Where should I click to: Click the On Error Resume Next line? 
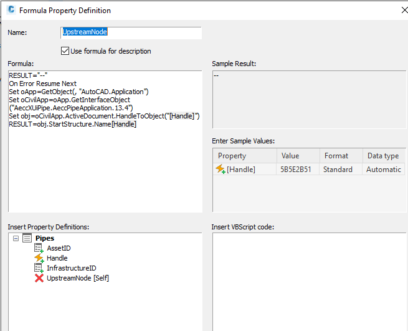coord(43,84)
